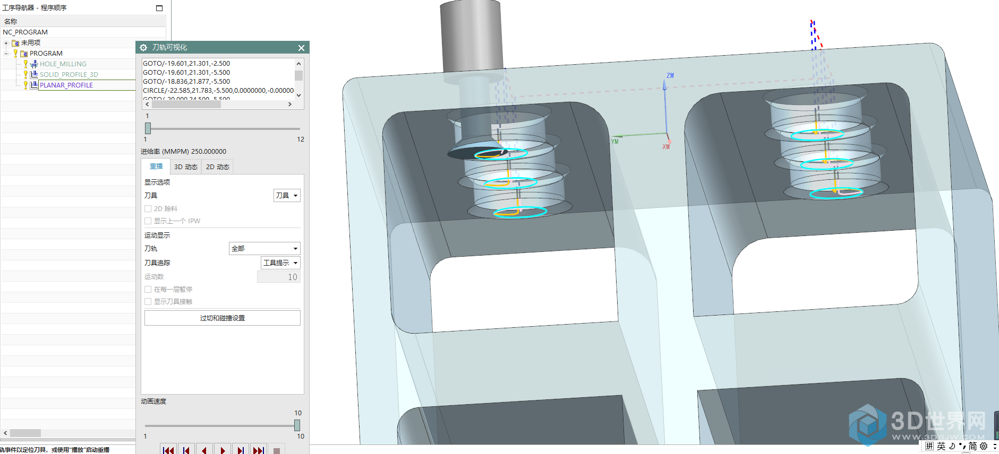Collapse the PROGRAM tree node
This screenshot has height=454, width=999.
click(6, 54)
